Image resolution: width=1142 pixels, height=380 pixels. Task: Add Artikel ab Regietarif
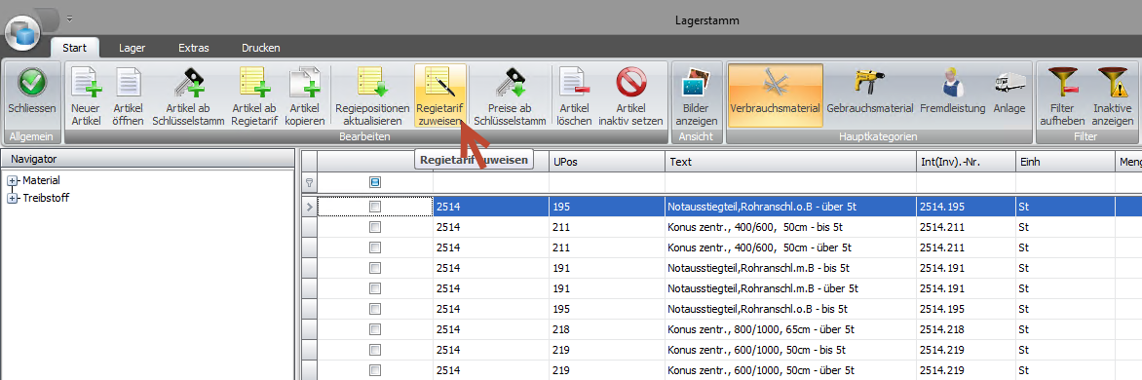[254, 95]
